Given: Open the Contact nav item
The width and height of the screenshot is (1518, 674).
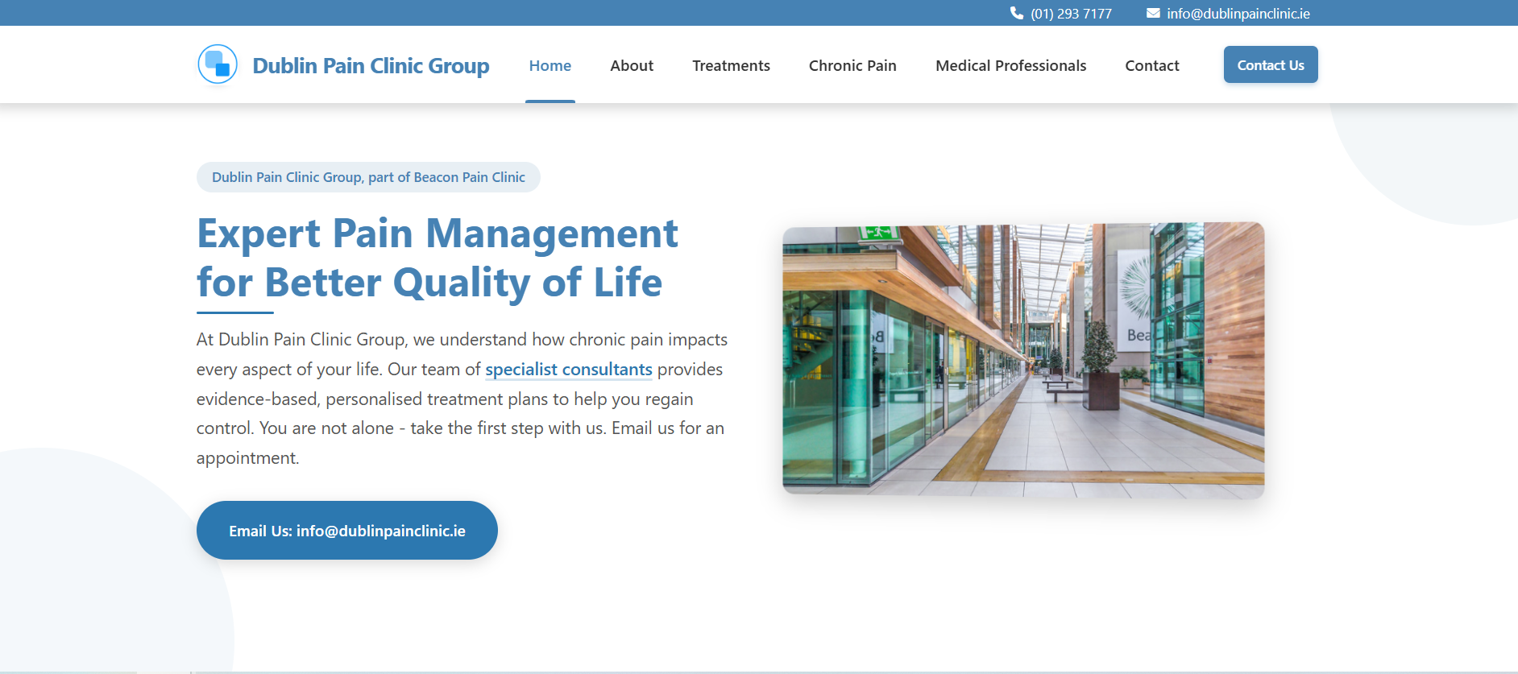Looking at the screenshot, I should point(1151,66).
